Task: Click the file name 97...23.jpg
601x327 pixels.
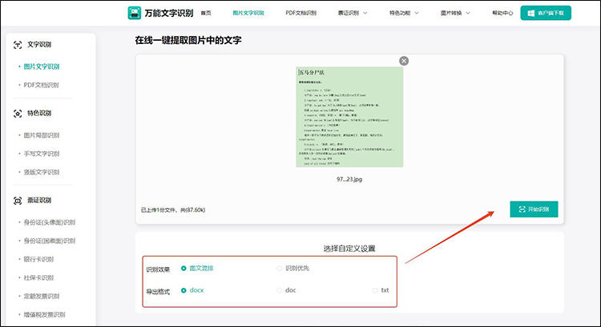Action: click(349, 179)
